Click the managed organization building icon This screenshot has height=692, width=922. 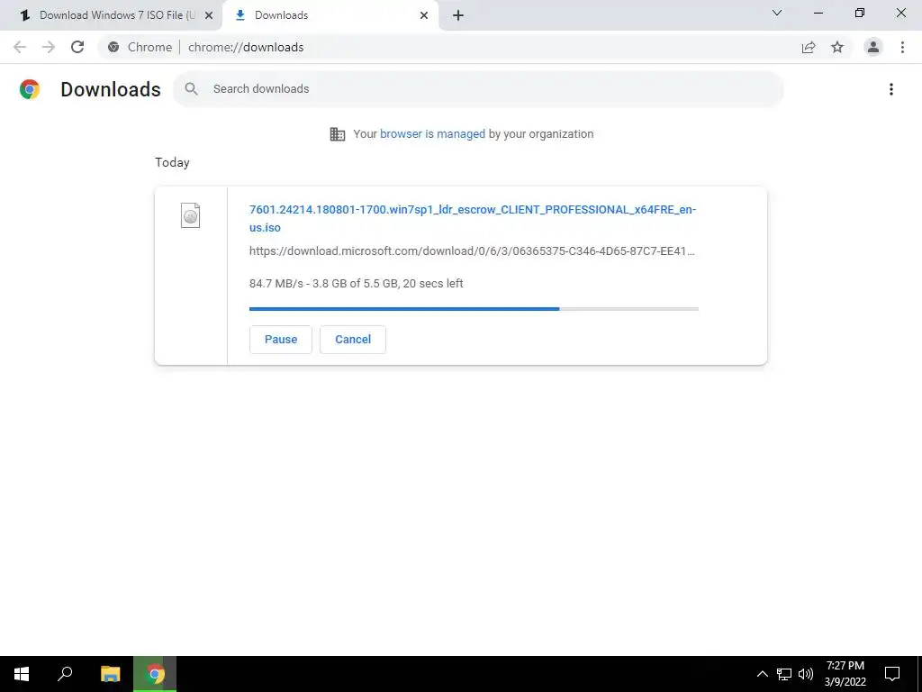pos(338,134)
